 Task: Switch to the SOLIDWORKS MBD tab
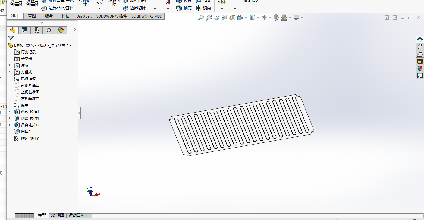coord(147,16)
